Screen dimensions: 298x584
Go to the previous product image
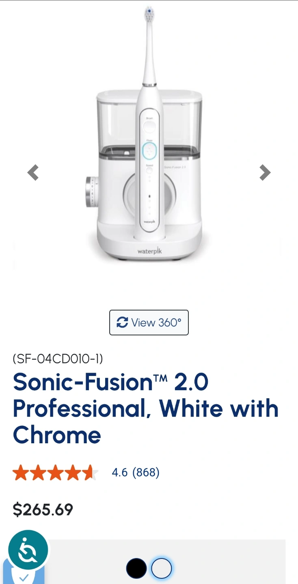click(x=33, y=172)
